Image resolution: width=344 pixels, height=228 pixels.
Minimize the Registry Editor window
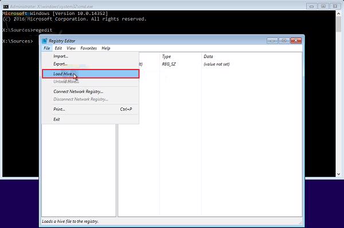pos(272,40)
